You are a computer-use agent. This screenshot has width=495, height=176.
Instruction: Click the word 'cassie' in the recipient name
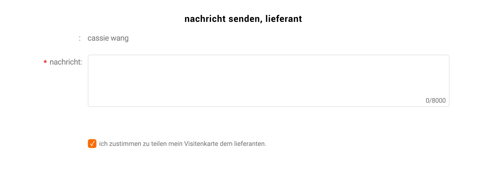98,38
